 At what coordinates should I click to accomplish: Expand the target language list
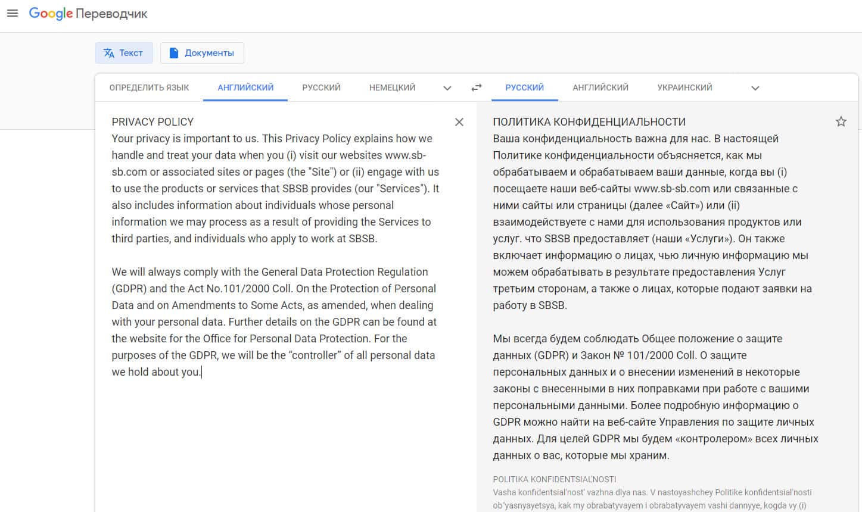pyautogui.click(x=755, y=88)
